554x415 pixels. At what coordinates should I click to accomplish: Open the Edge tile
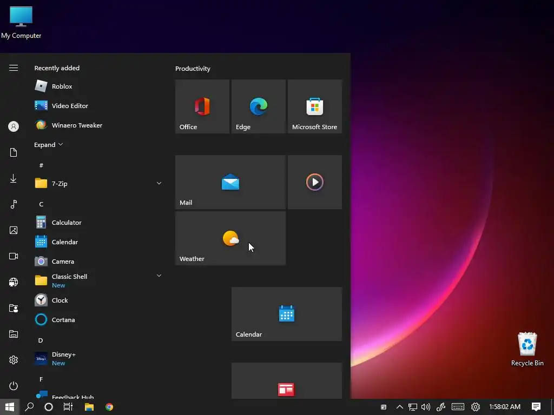(x=258, y=106)
